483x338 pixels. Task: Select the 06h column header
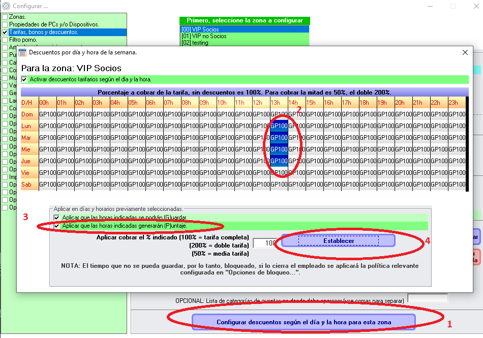coord(155,103)
